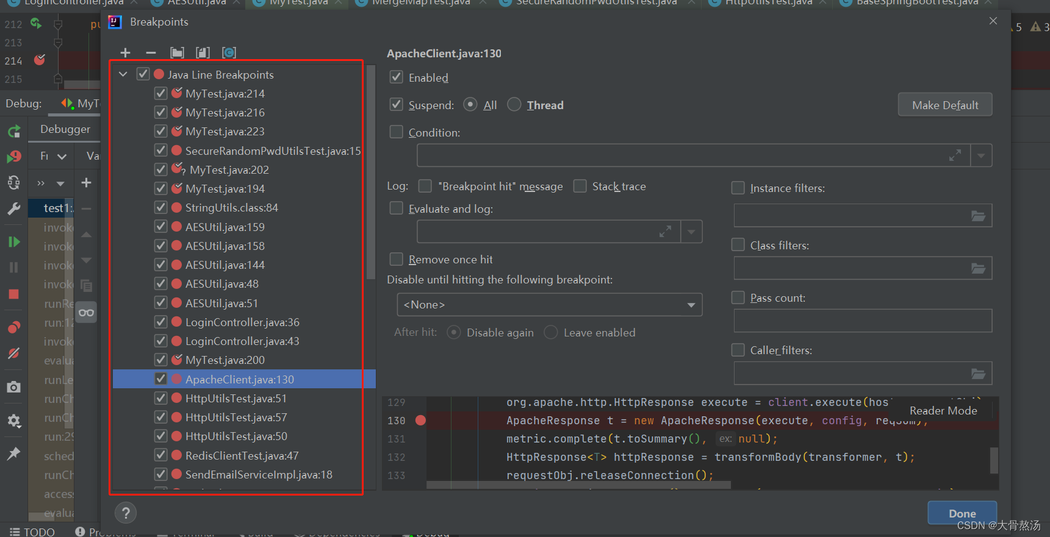This screenshot has width=1050, height=537.
Task: Open the <None> breakpoint dependency dropdown
Action: 549,305
